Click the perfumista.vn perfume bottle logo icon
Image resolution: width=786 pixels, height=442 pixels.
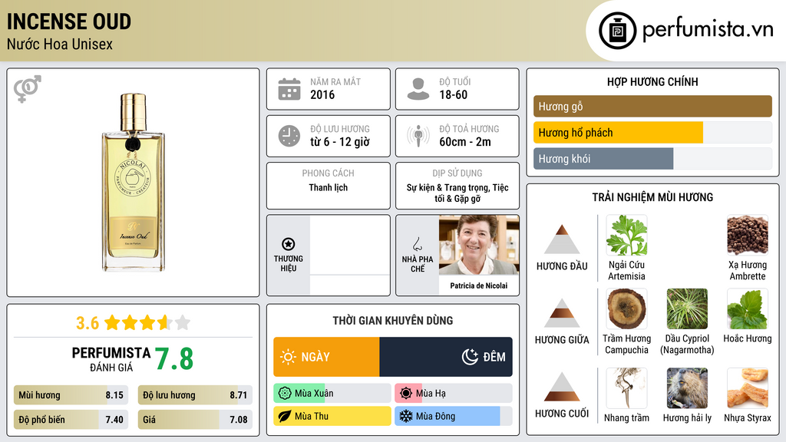617,31
